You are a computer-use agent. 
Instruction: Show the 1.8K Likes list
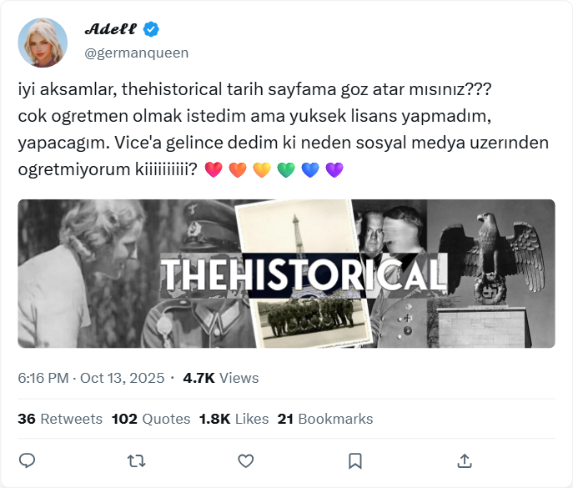pyautogui.click(x=234, y=419)
